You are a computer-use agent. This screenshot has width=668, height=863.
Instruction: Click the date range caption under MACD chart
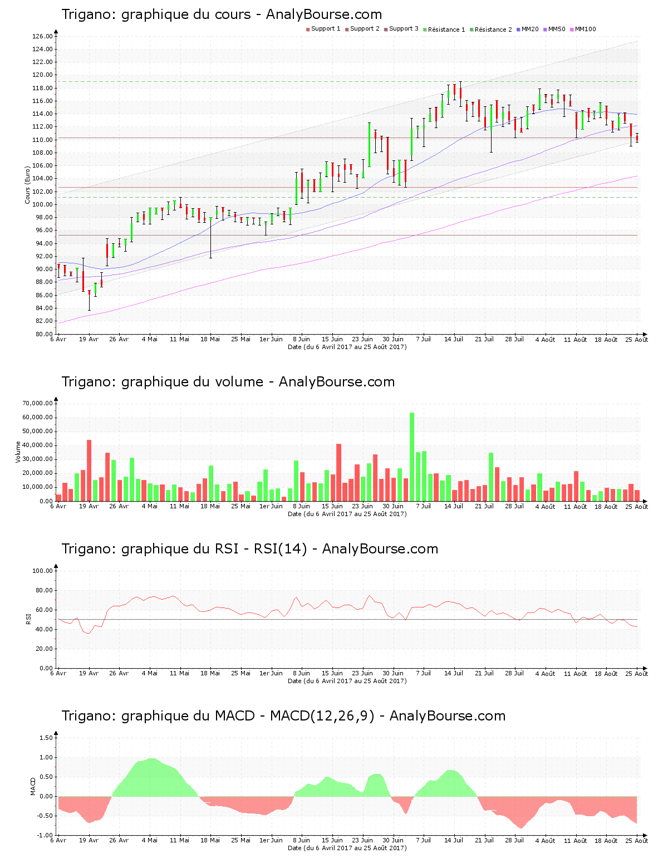point(347,848)
